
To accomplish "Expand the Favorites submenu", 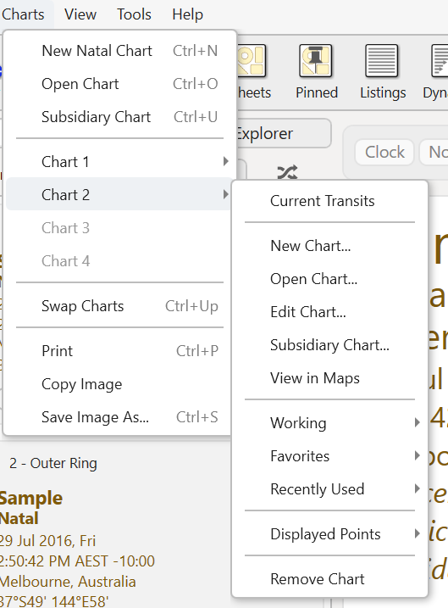I will pyautogui.click(x=329, y=456).
